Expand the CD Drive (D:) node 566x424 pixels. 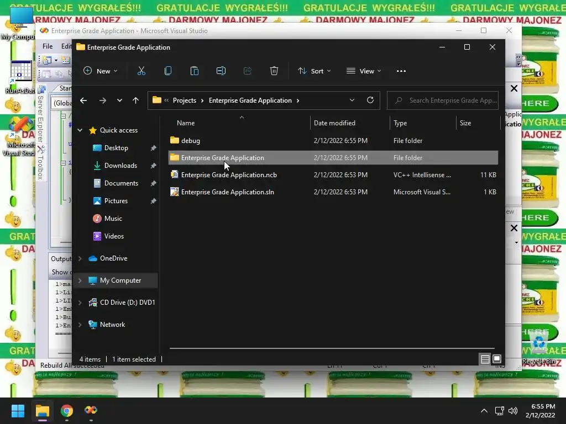[80, 303]
